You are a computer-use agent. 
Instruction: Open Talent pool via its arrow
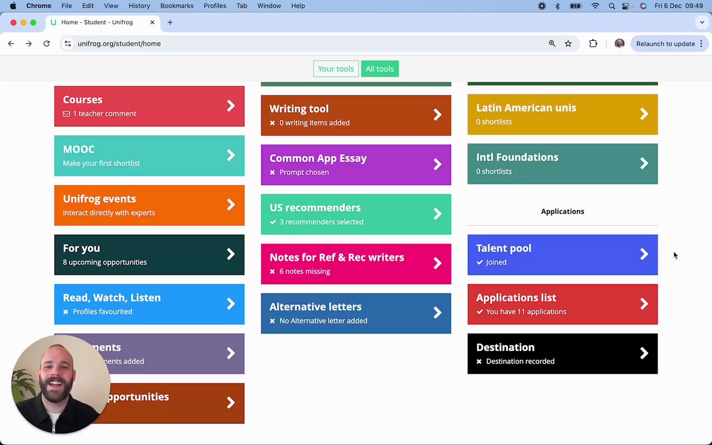tap(644, 254)
